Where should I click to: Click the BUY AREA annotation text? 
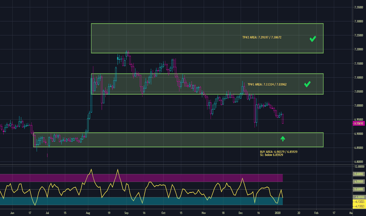coord(278,152)
